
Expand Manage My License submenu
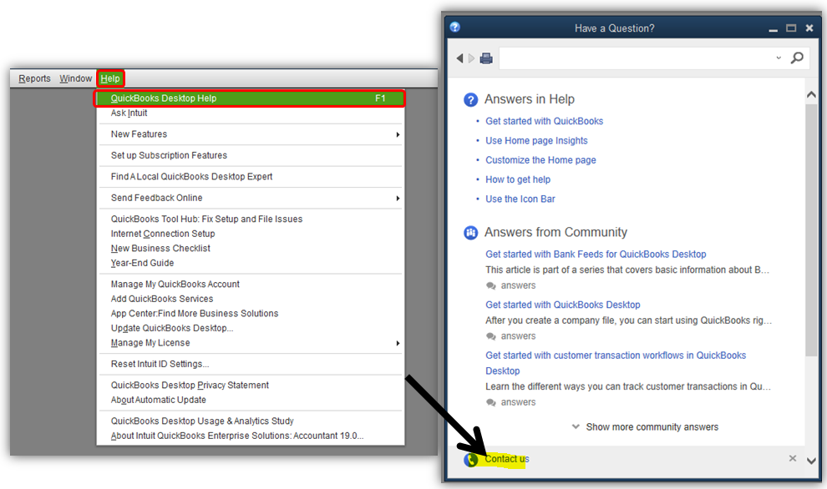pos(250,343)
